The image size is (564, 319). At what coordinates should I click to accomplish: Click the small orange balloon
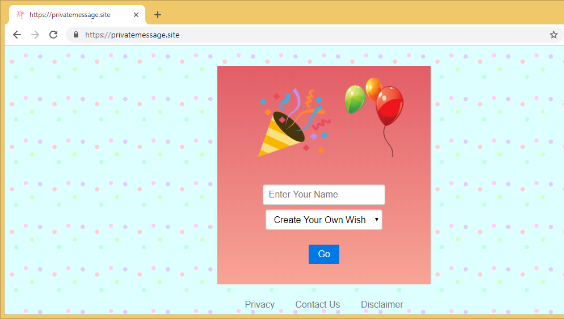click(x=373, y=87)
